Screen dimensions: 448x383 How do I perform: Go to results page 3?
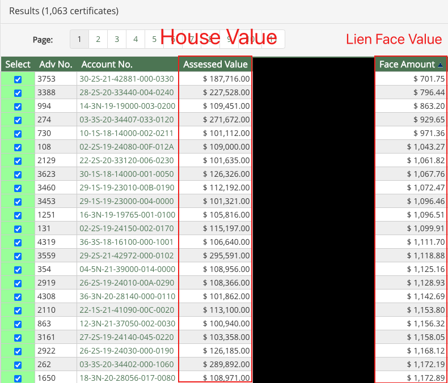coord(117,39)
